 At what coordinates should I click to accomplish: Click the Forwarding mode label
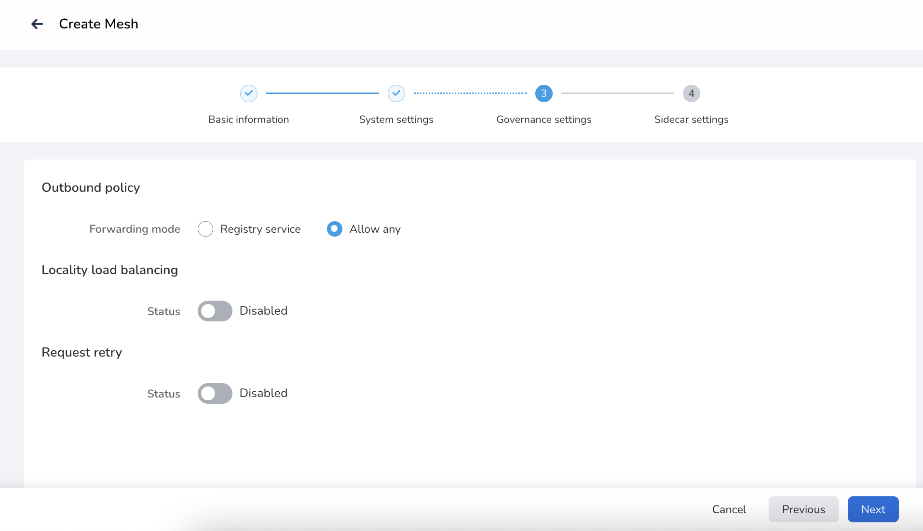[x=135, y=229]
